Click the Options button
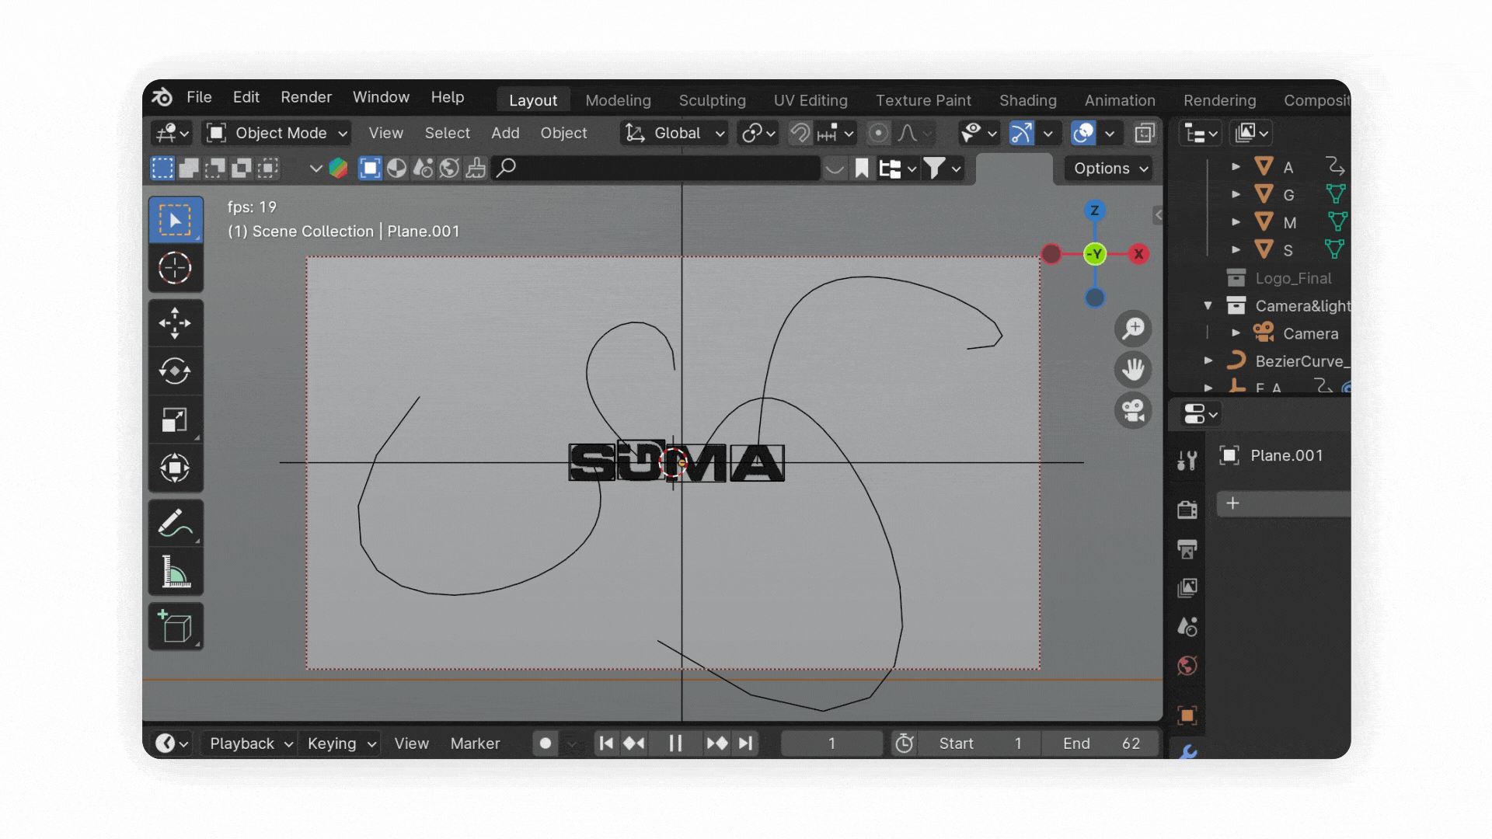The image size is (1492, 839). click(1110, 169)
